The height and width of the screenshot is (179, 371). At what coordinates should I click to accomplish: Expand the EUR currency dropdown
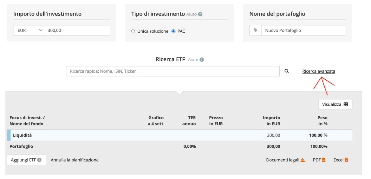tap(29, 30)
